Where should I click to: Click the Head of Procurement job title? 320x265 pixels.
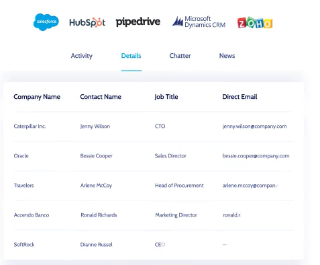[x=179, y=186]
